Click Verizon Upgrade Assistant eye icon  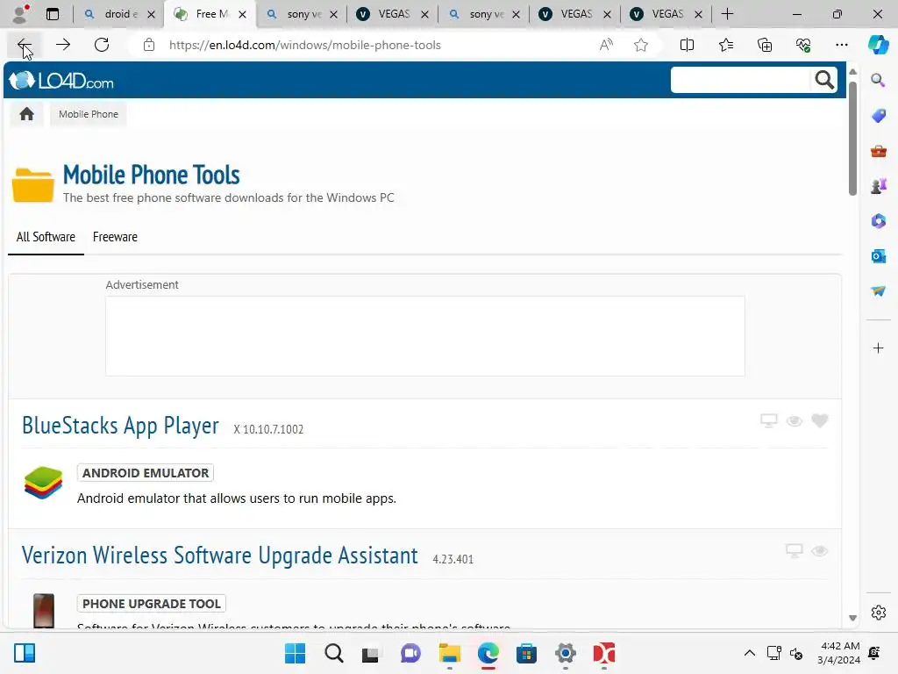[x=819, y=551]
